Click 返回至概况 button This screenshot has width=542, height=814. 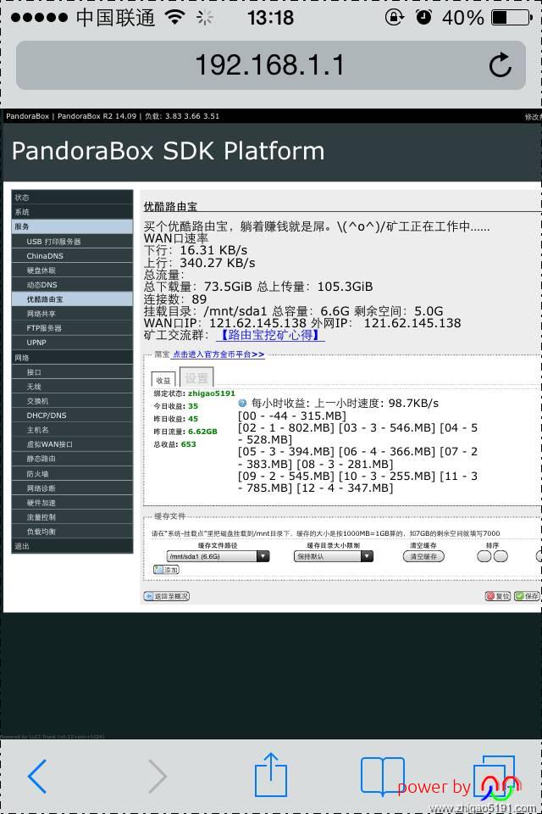click(x=167, y=596)
